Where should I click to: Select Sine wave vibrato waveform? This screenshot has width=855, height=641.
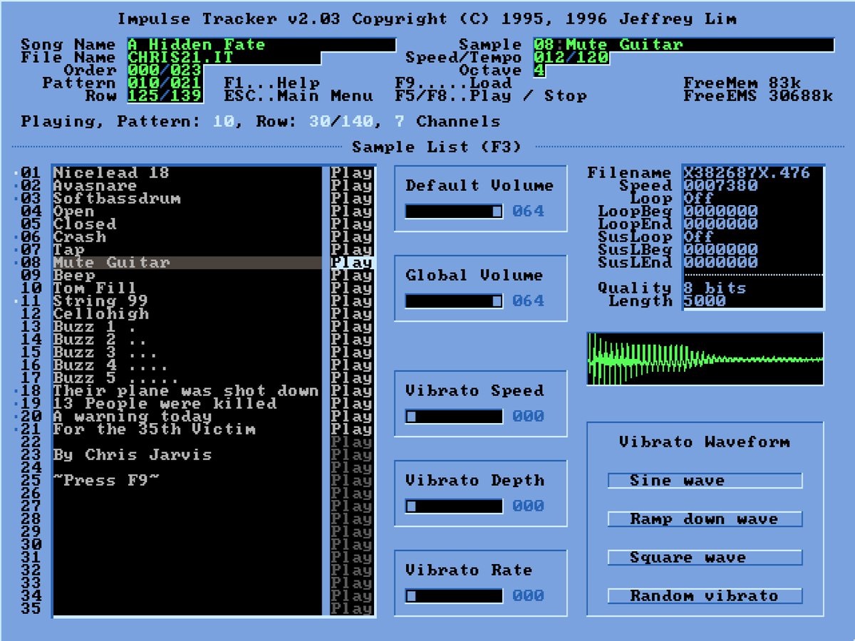[x=705, y=481]
